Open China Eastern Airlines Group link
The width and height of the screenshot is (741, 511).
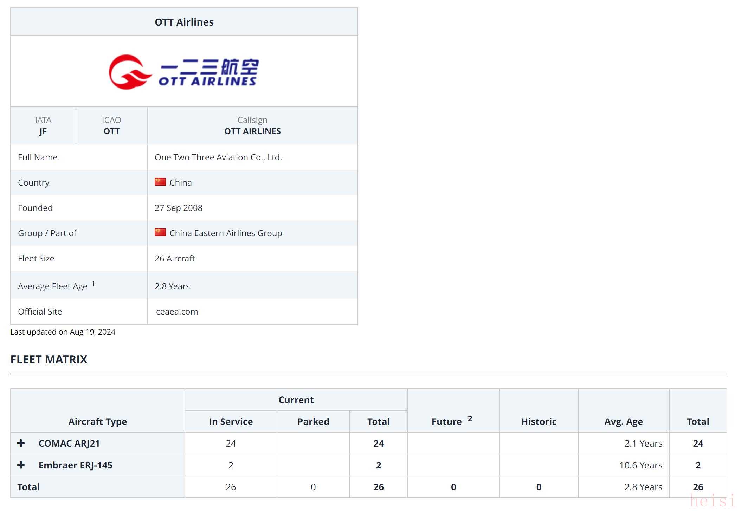point(226,233)
